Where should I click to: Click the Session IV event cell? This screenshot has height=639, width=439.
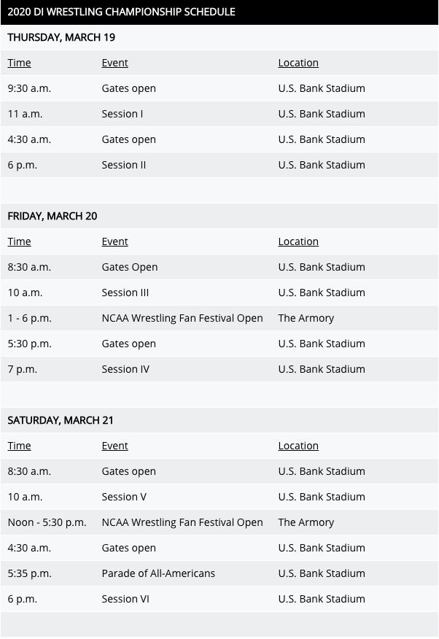(125, 369)
